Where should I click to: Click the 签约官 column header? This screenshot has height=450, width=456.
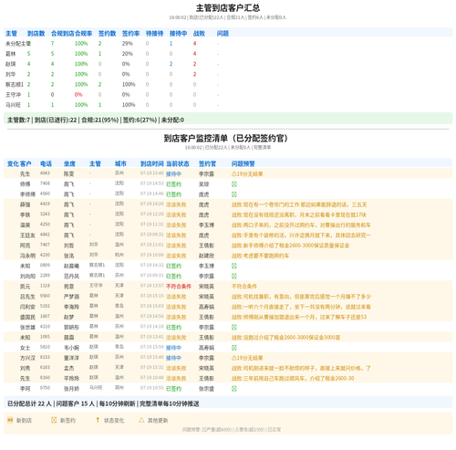pos(207,163)
